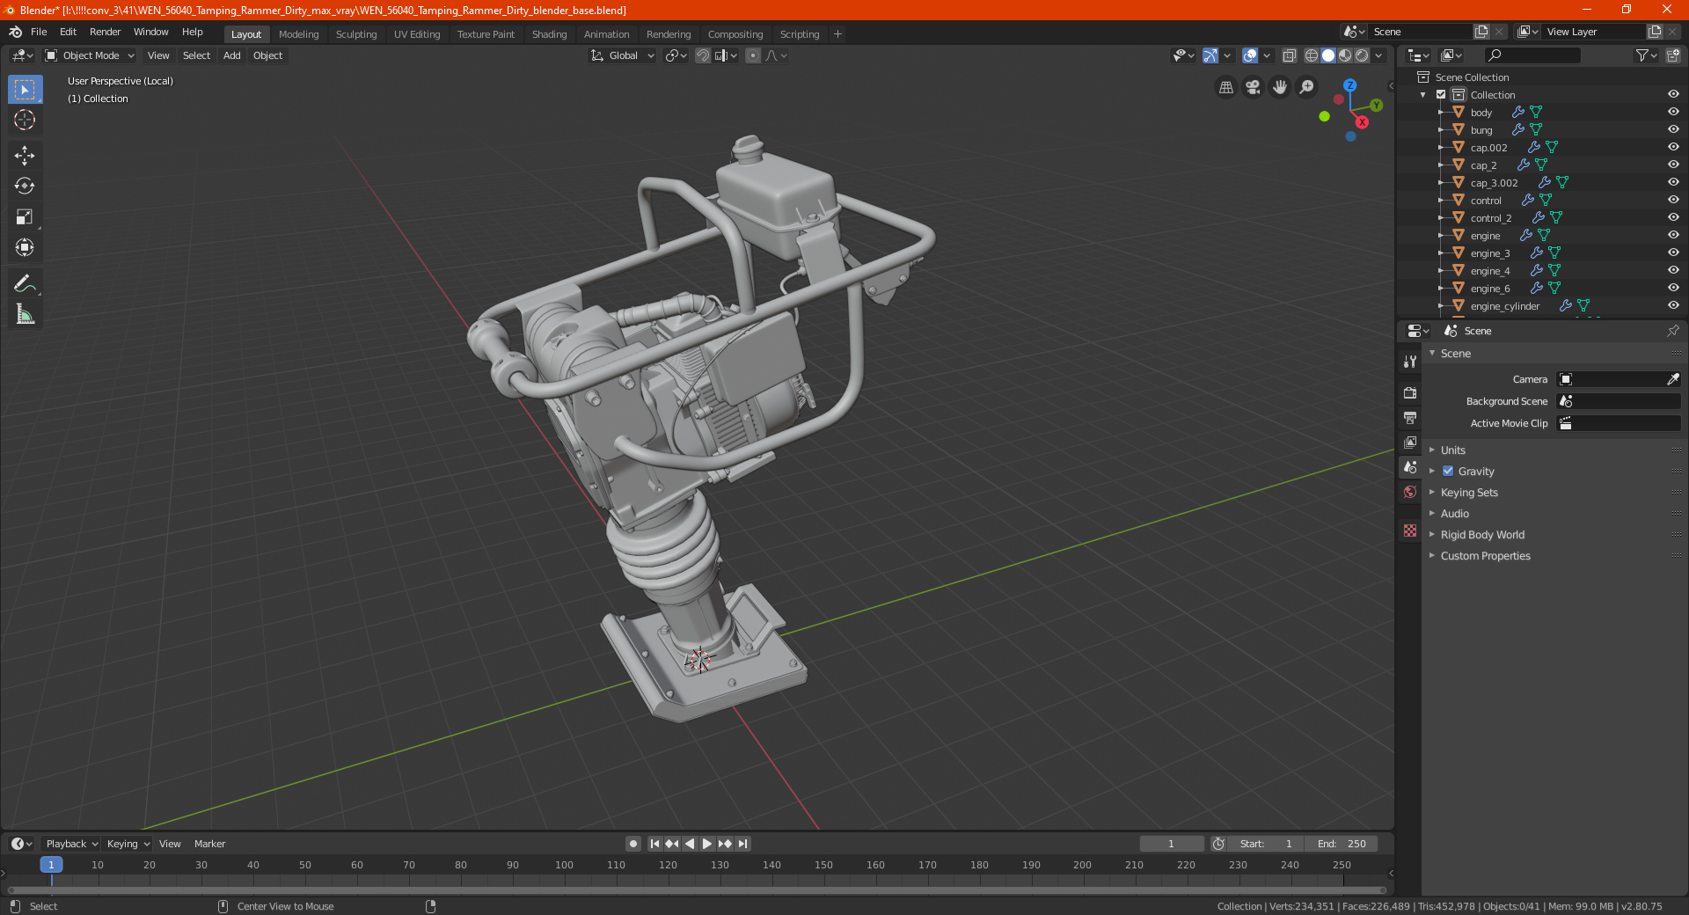Expand the Custom Properties panel
The image size is (1689, 915).
1485,555
